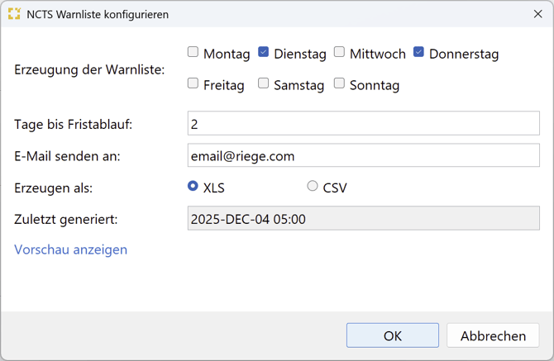The image size is (554, 361).
Task: Click the NCTS app icon in title bar
Action: tap(13, 14)
